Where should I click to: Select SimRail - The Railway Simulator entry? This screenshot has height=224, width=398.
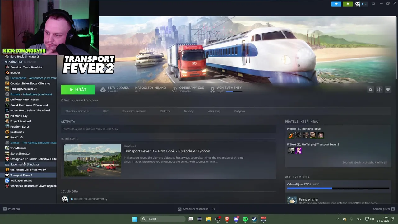(x=33, y=143)
